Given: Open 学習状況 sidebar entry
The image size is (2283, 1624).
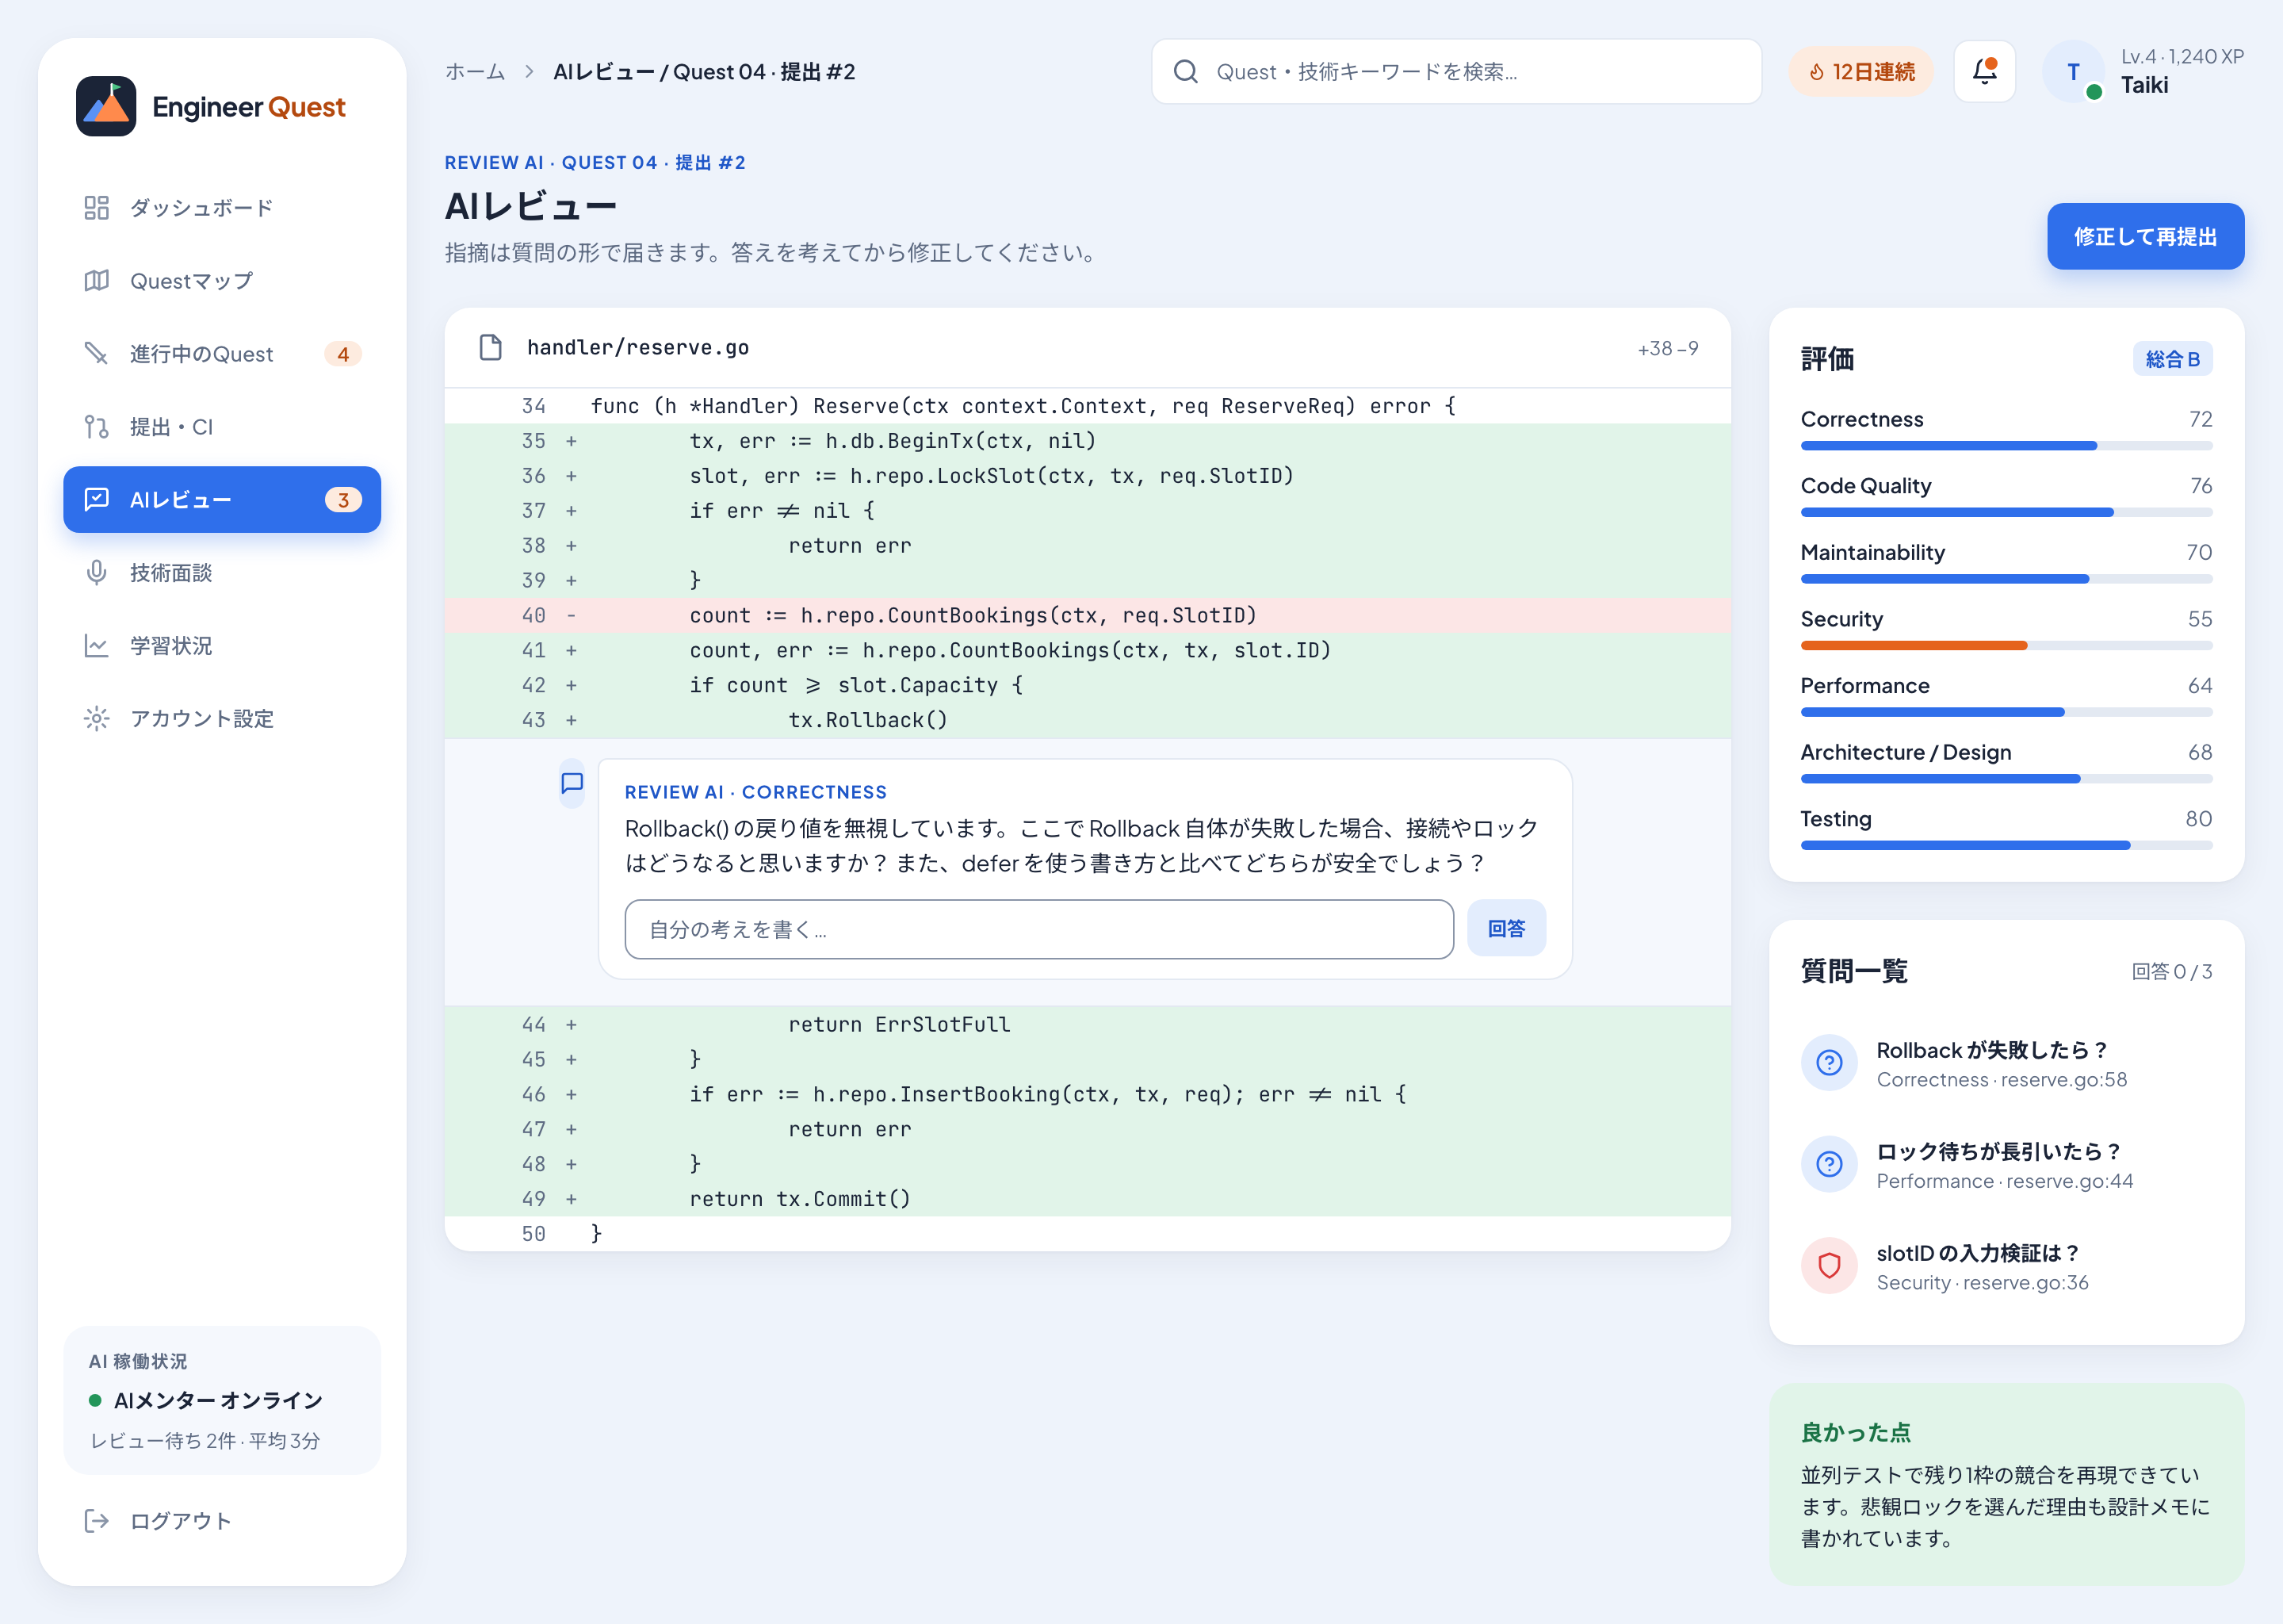Looking at the screenshot, I should pyautogui.click(x=222, y=645).
